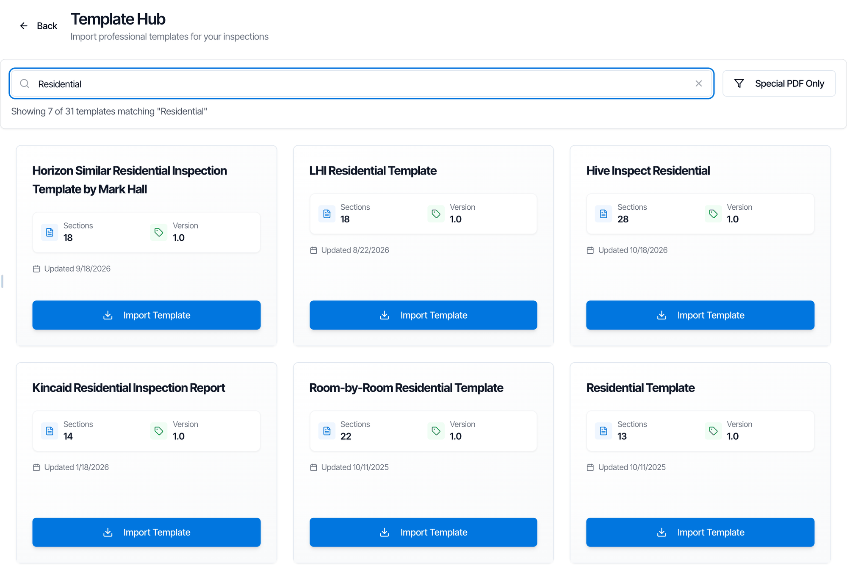Image resolution: width=847 pixels, height=566 pixels.
Task: Import the Horizon Similar Residential Inspection template
Action: [147, 315]
